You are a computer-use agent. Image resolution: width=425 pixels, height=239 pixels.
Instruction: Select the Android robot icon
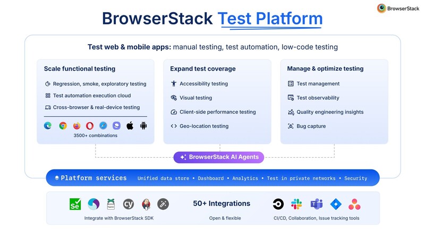click(143, 126)
